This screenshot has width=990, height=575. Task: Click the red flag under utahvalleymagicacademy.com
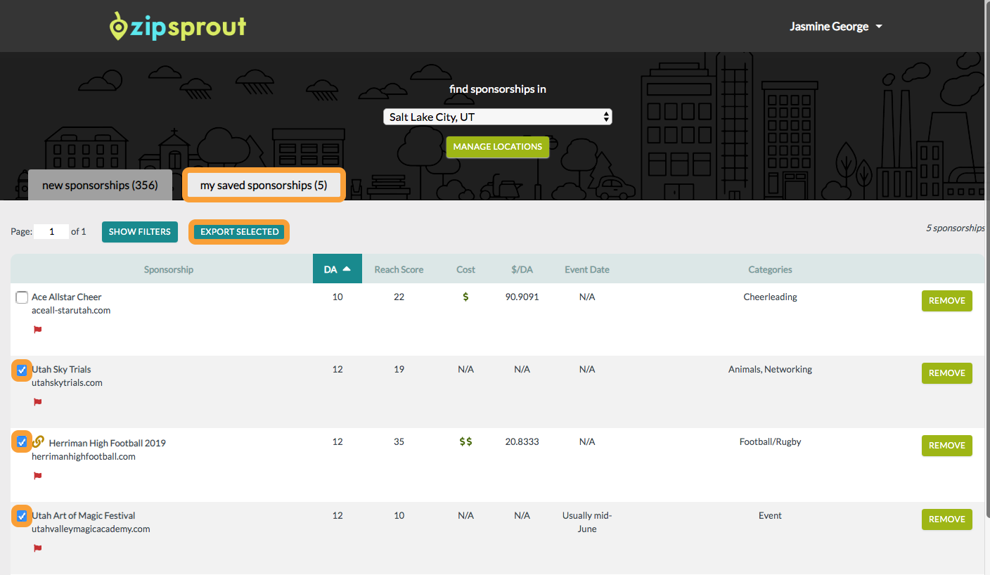(38, 548)
